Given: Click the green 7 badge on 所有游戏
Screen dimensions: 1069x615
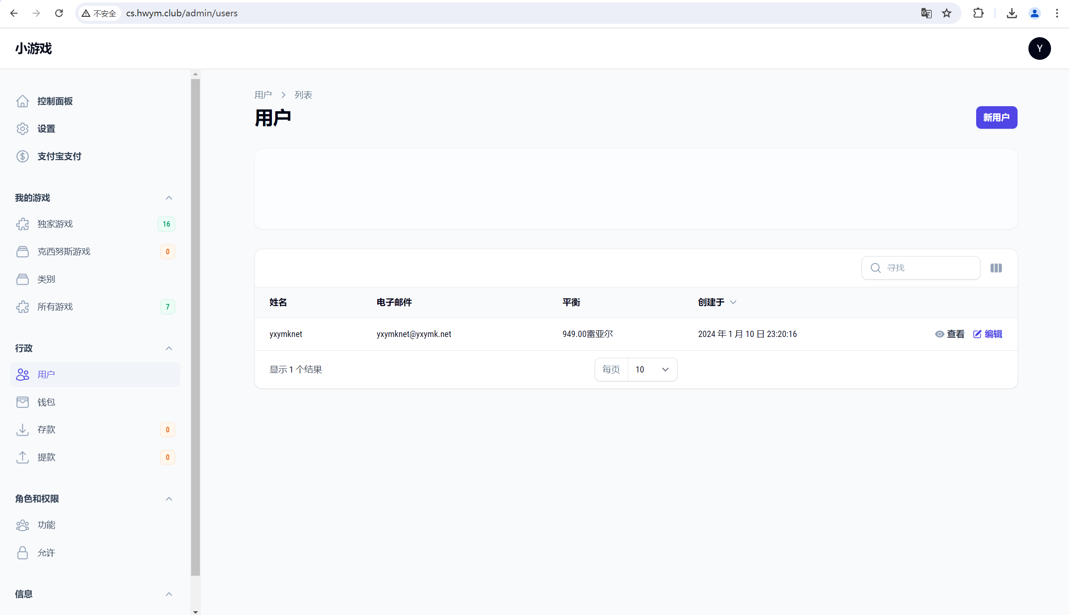Looking at the screenshot, I should [167, 306].
